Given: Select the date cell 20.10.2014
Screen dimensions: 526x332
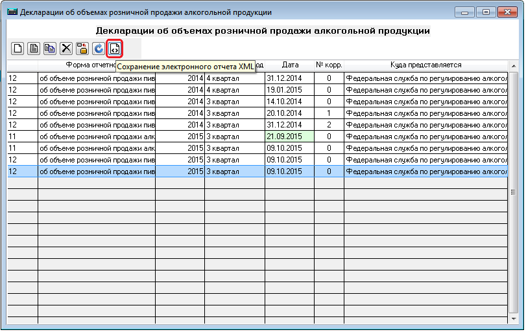Looking at the screenshot, I should (x=289, y=113).
